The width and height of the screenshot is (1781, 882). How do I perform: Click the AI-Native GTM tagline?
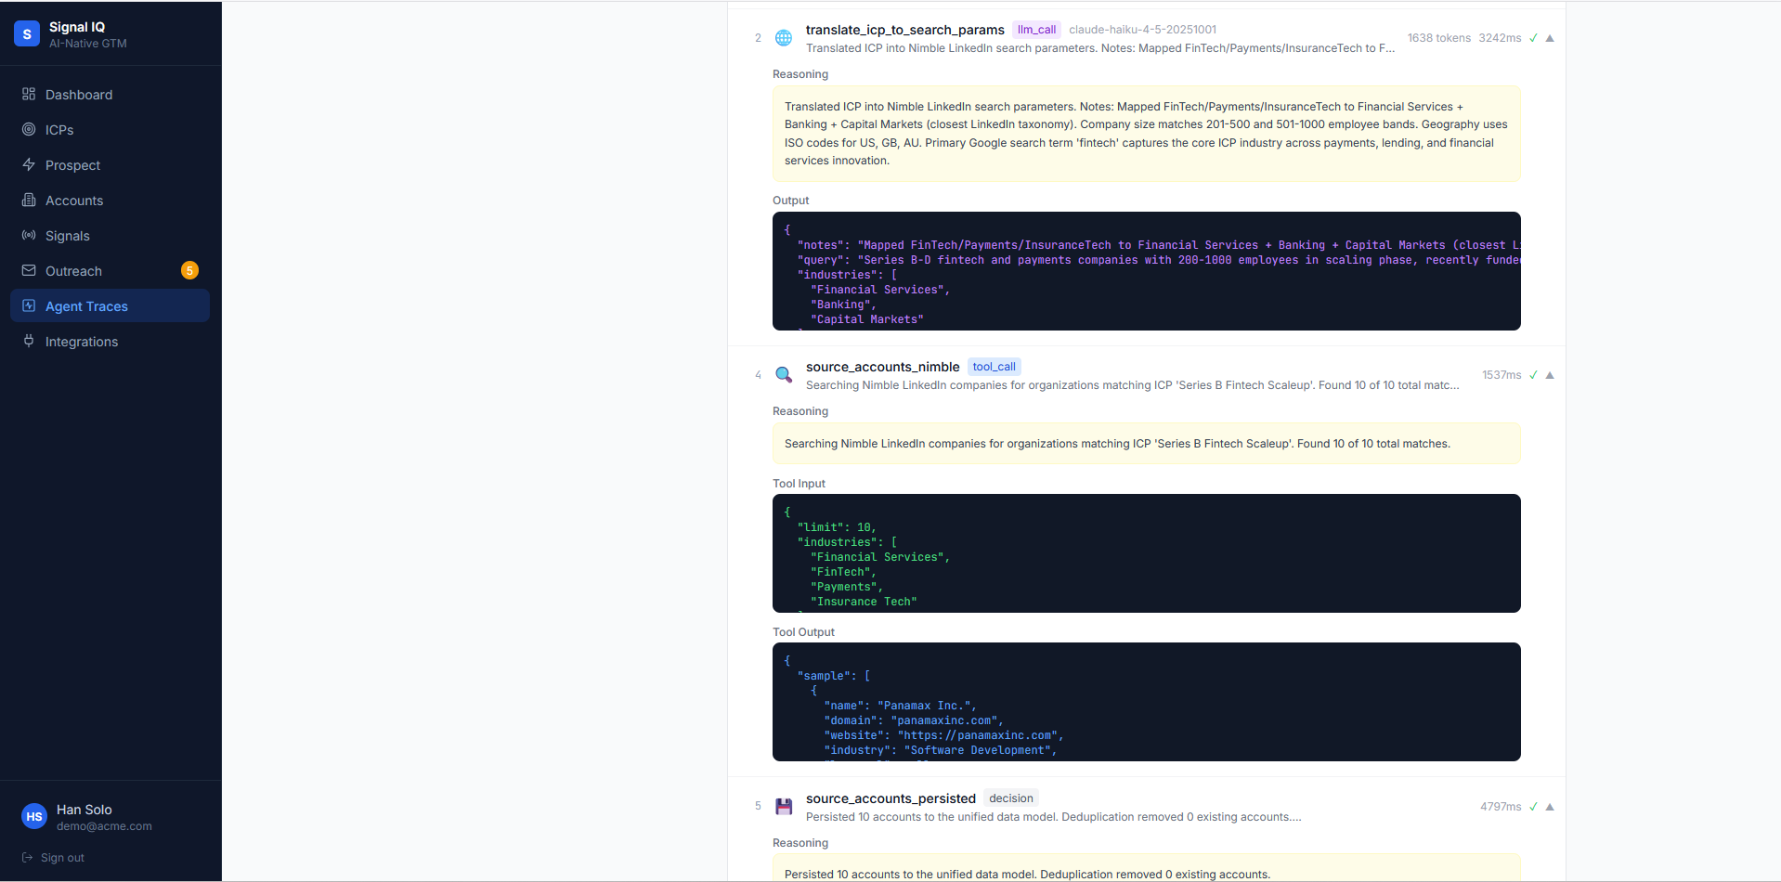click(x=87, y=44)
